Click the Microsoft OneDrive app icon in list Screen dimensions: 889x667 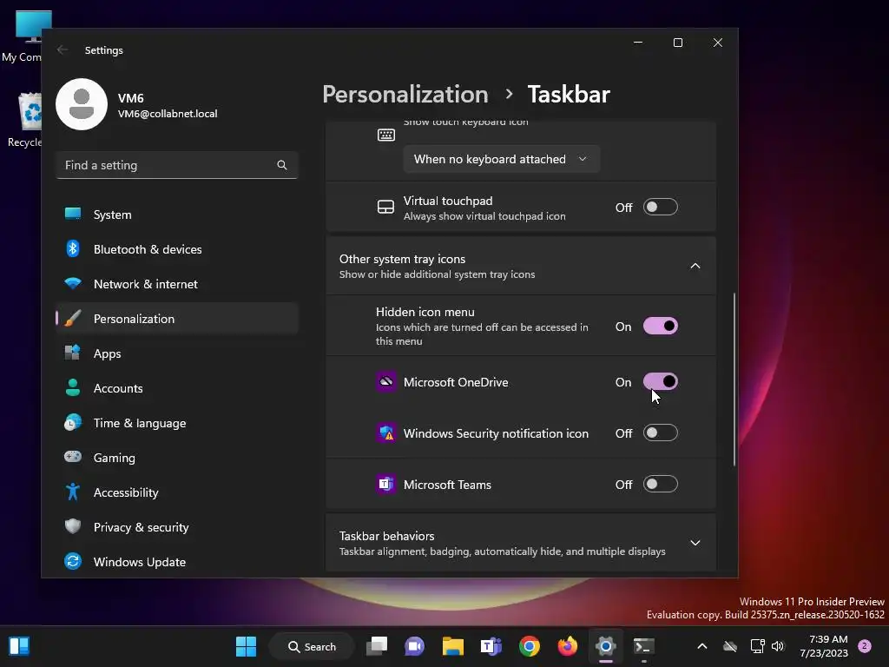pyautogui.click(x=386, y=382)
